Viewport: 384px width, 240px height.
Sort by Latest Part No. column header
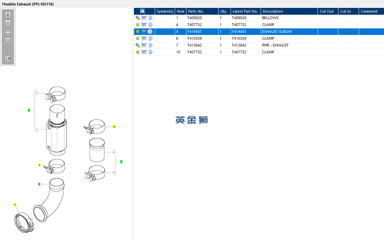click(246, 11)
